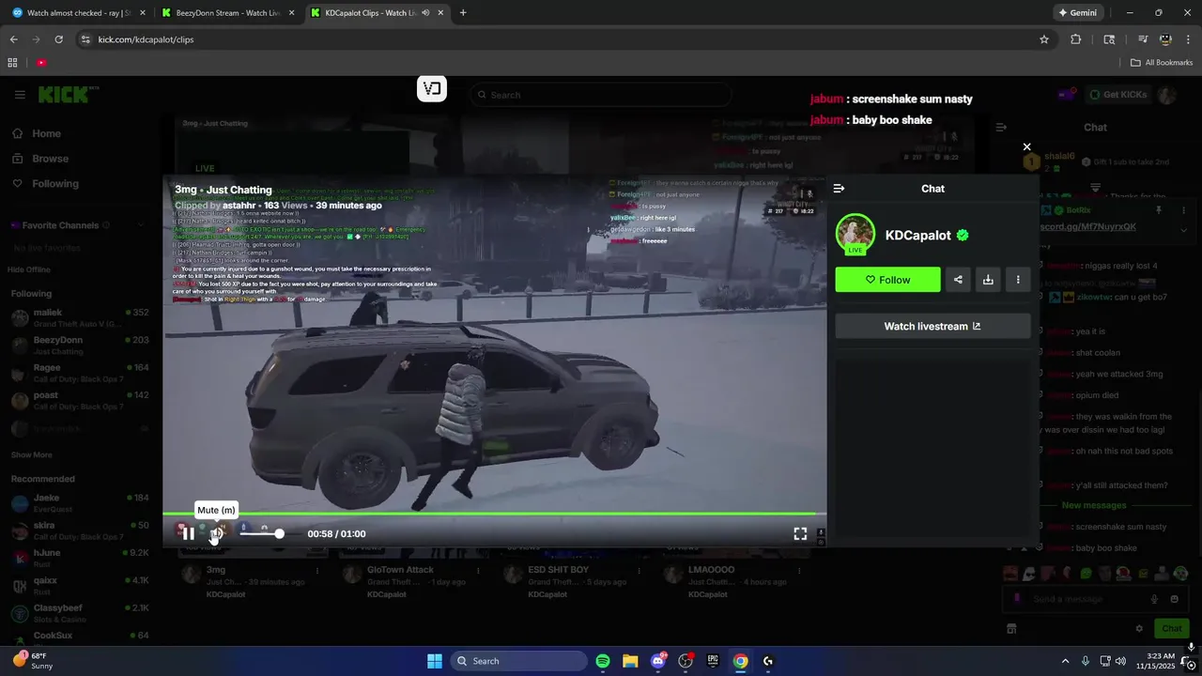1202x676 pixels.
Task: Click Get KICKs button
Action: [1117, 95]
